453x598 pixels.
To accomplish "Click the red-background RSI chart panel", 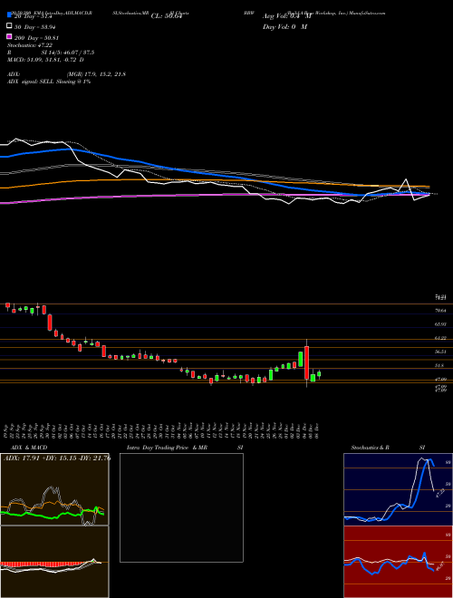I will [398, 562].
